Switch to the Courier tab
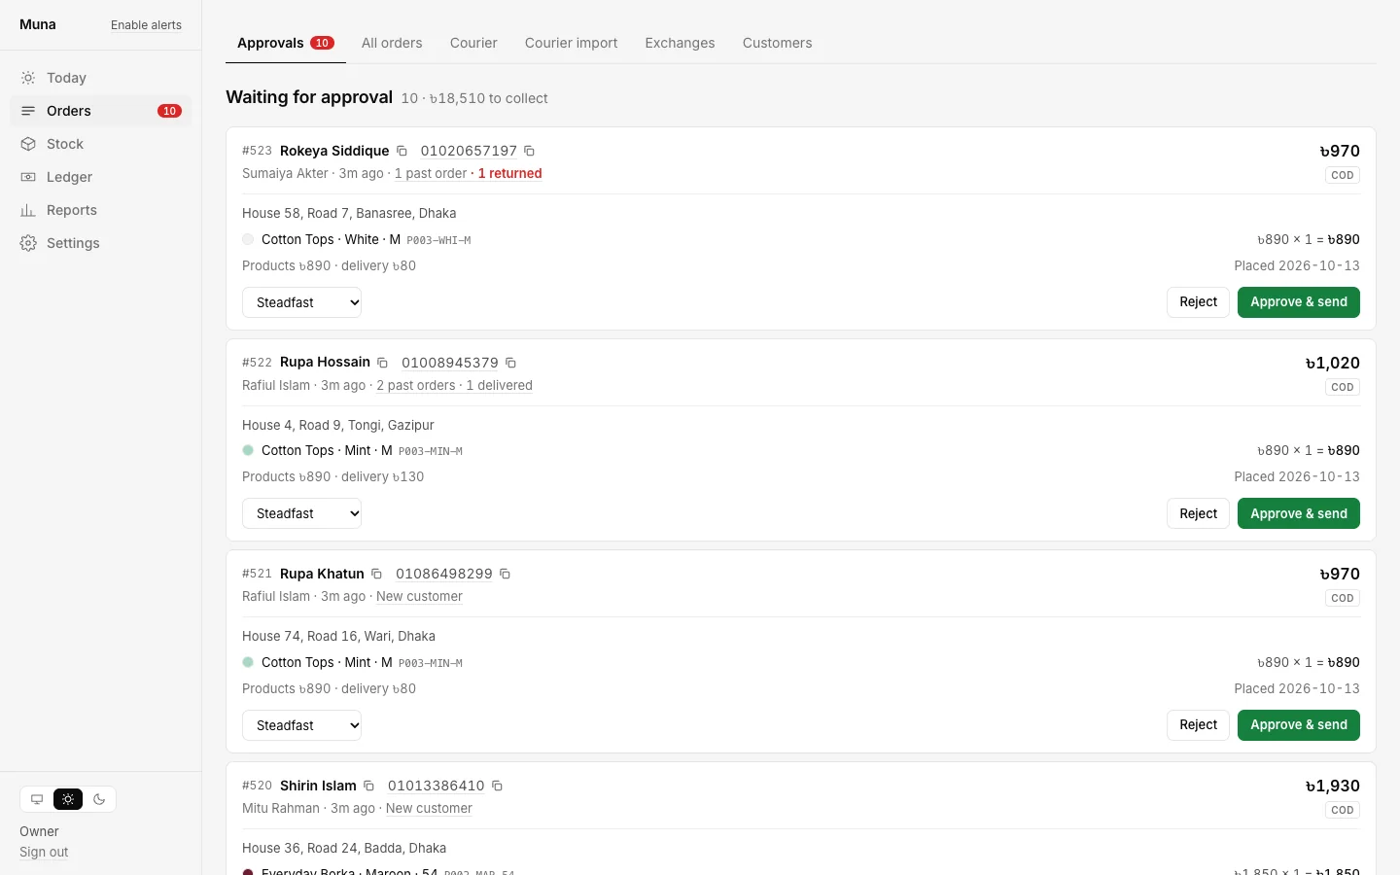The image size is (1400, 875). [473, 43]
